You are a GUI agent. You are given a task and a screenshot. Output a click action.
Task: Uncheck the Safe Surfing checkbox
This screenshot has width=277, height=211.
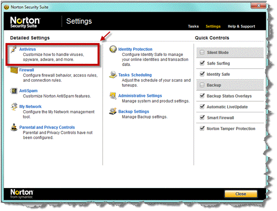pos(202,63)
